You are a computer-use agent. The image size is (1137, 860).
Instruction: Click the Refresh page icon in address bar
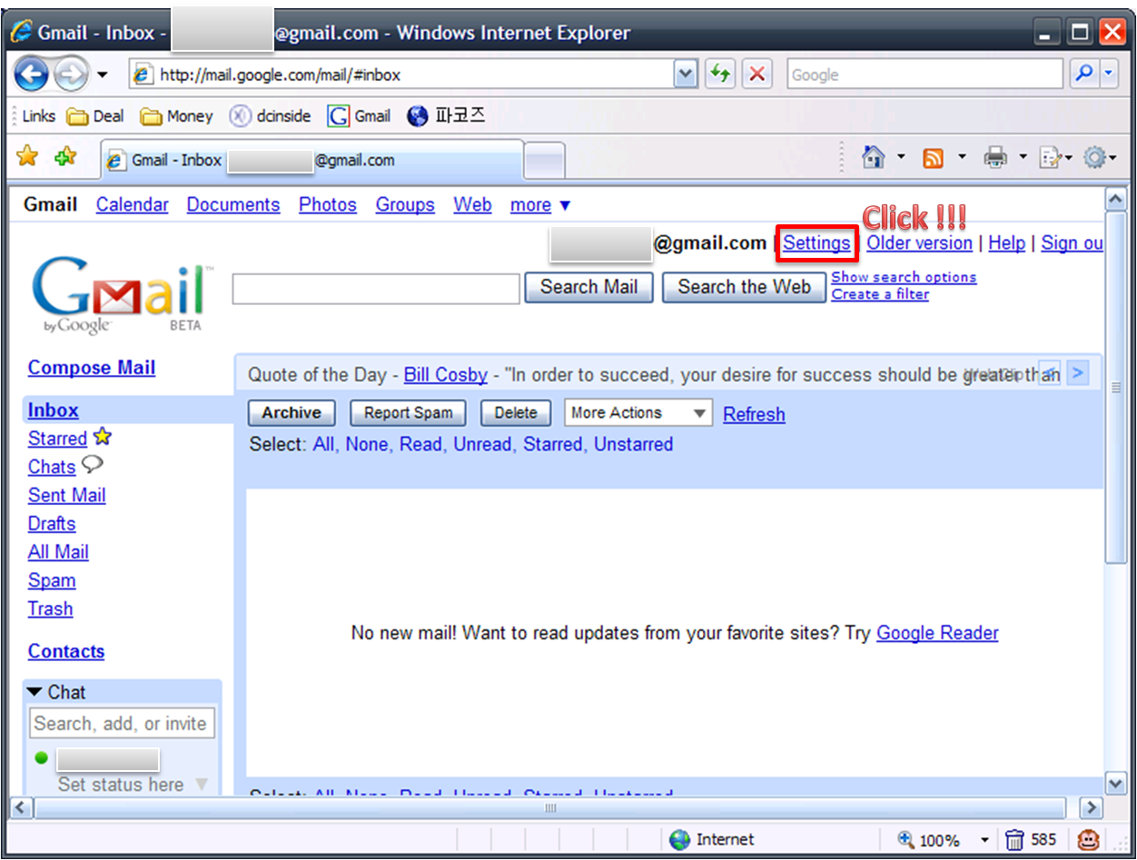pos(720,74)
